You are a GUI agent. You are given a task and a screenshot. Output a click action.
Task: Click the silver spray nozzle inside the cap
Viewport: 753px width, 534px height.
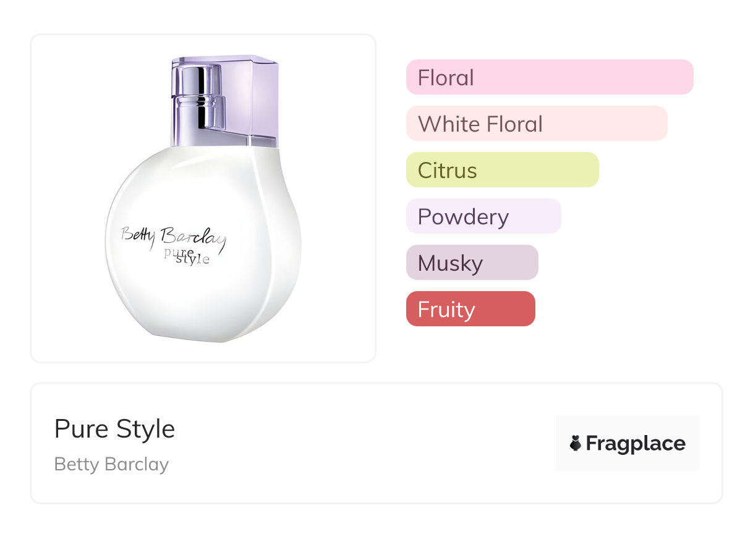pyautogui.click(x=197, y=99)
